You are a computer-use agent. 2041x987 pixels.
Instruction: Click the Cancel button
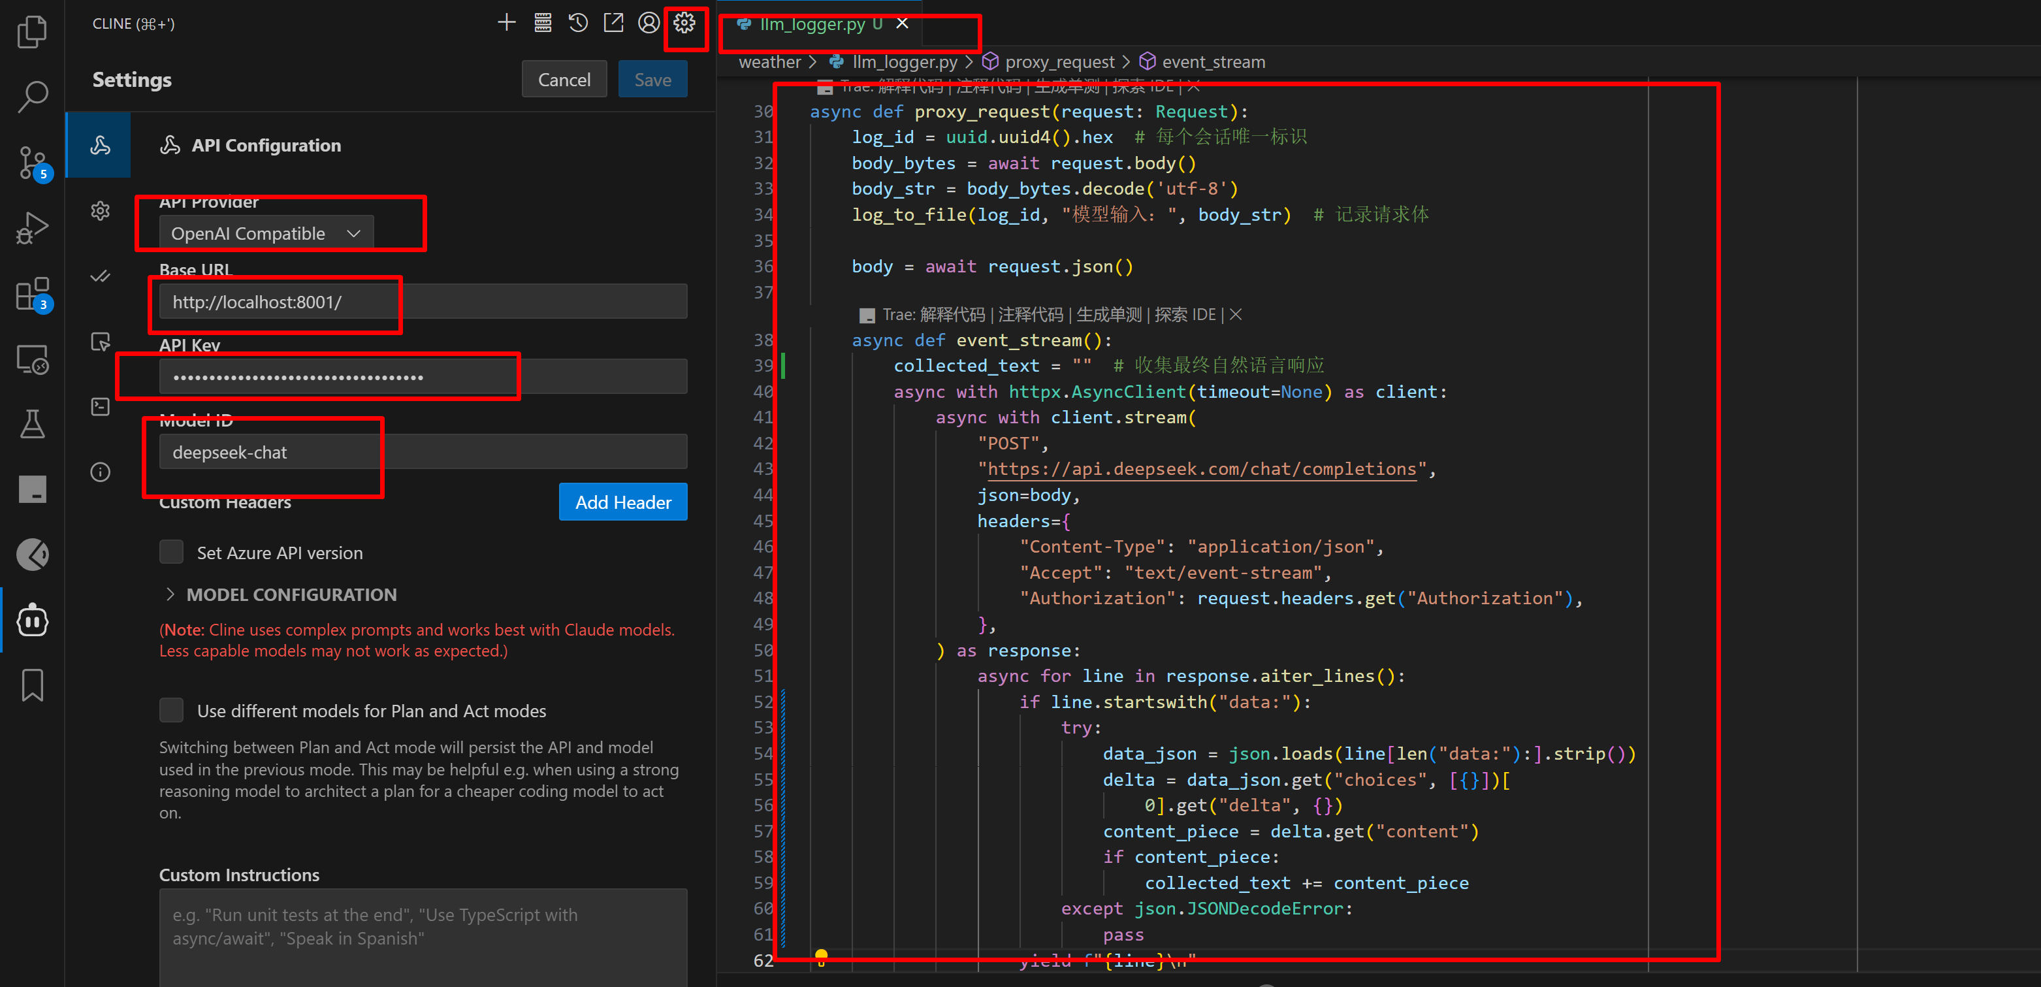(564, 79)
